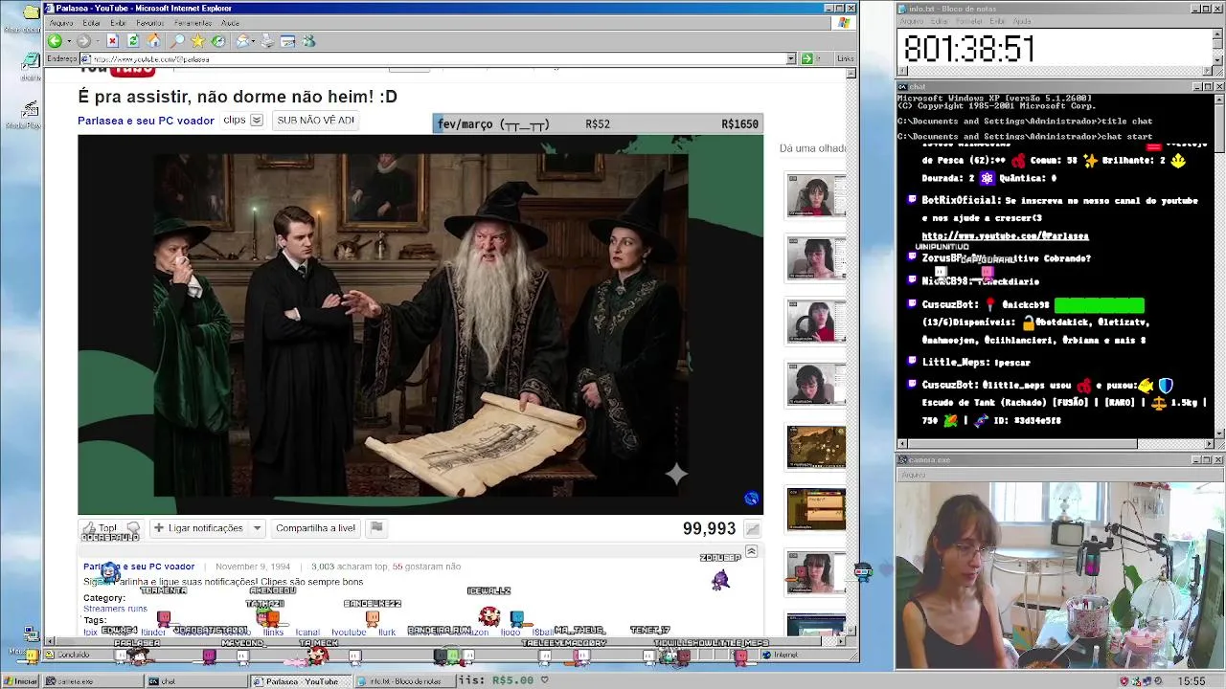Click the blue swirl icon on the video corner
Image resolution: width=1226 pixels, height=689 pixels.
(x=752, y=499)
